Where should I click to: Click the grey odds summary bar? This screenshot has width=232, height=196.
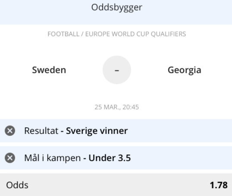[116, 185]
